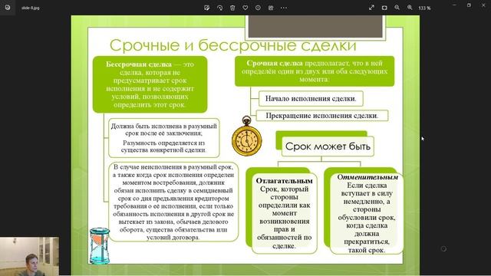Minimize the Photos window
Screen dimensions: 491x276
[x=454, y=5]
